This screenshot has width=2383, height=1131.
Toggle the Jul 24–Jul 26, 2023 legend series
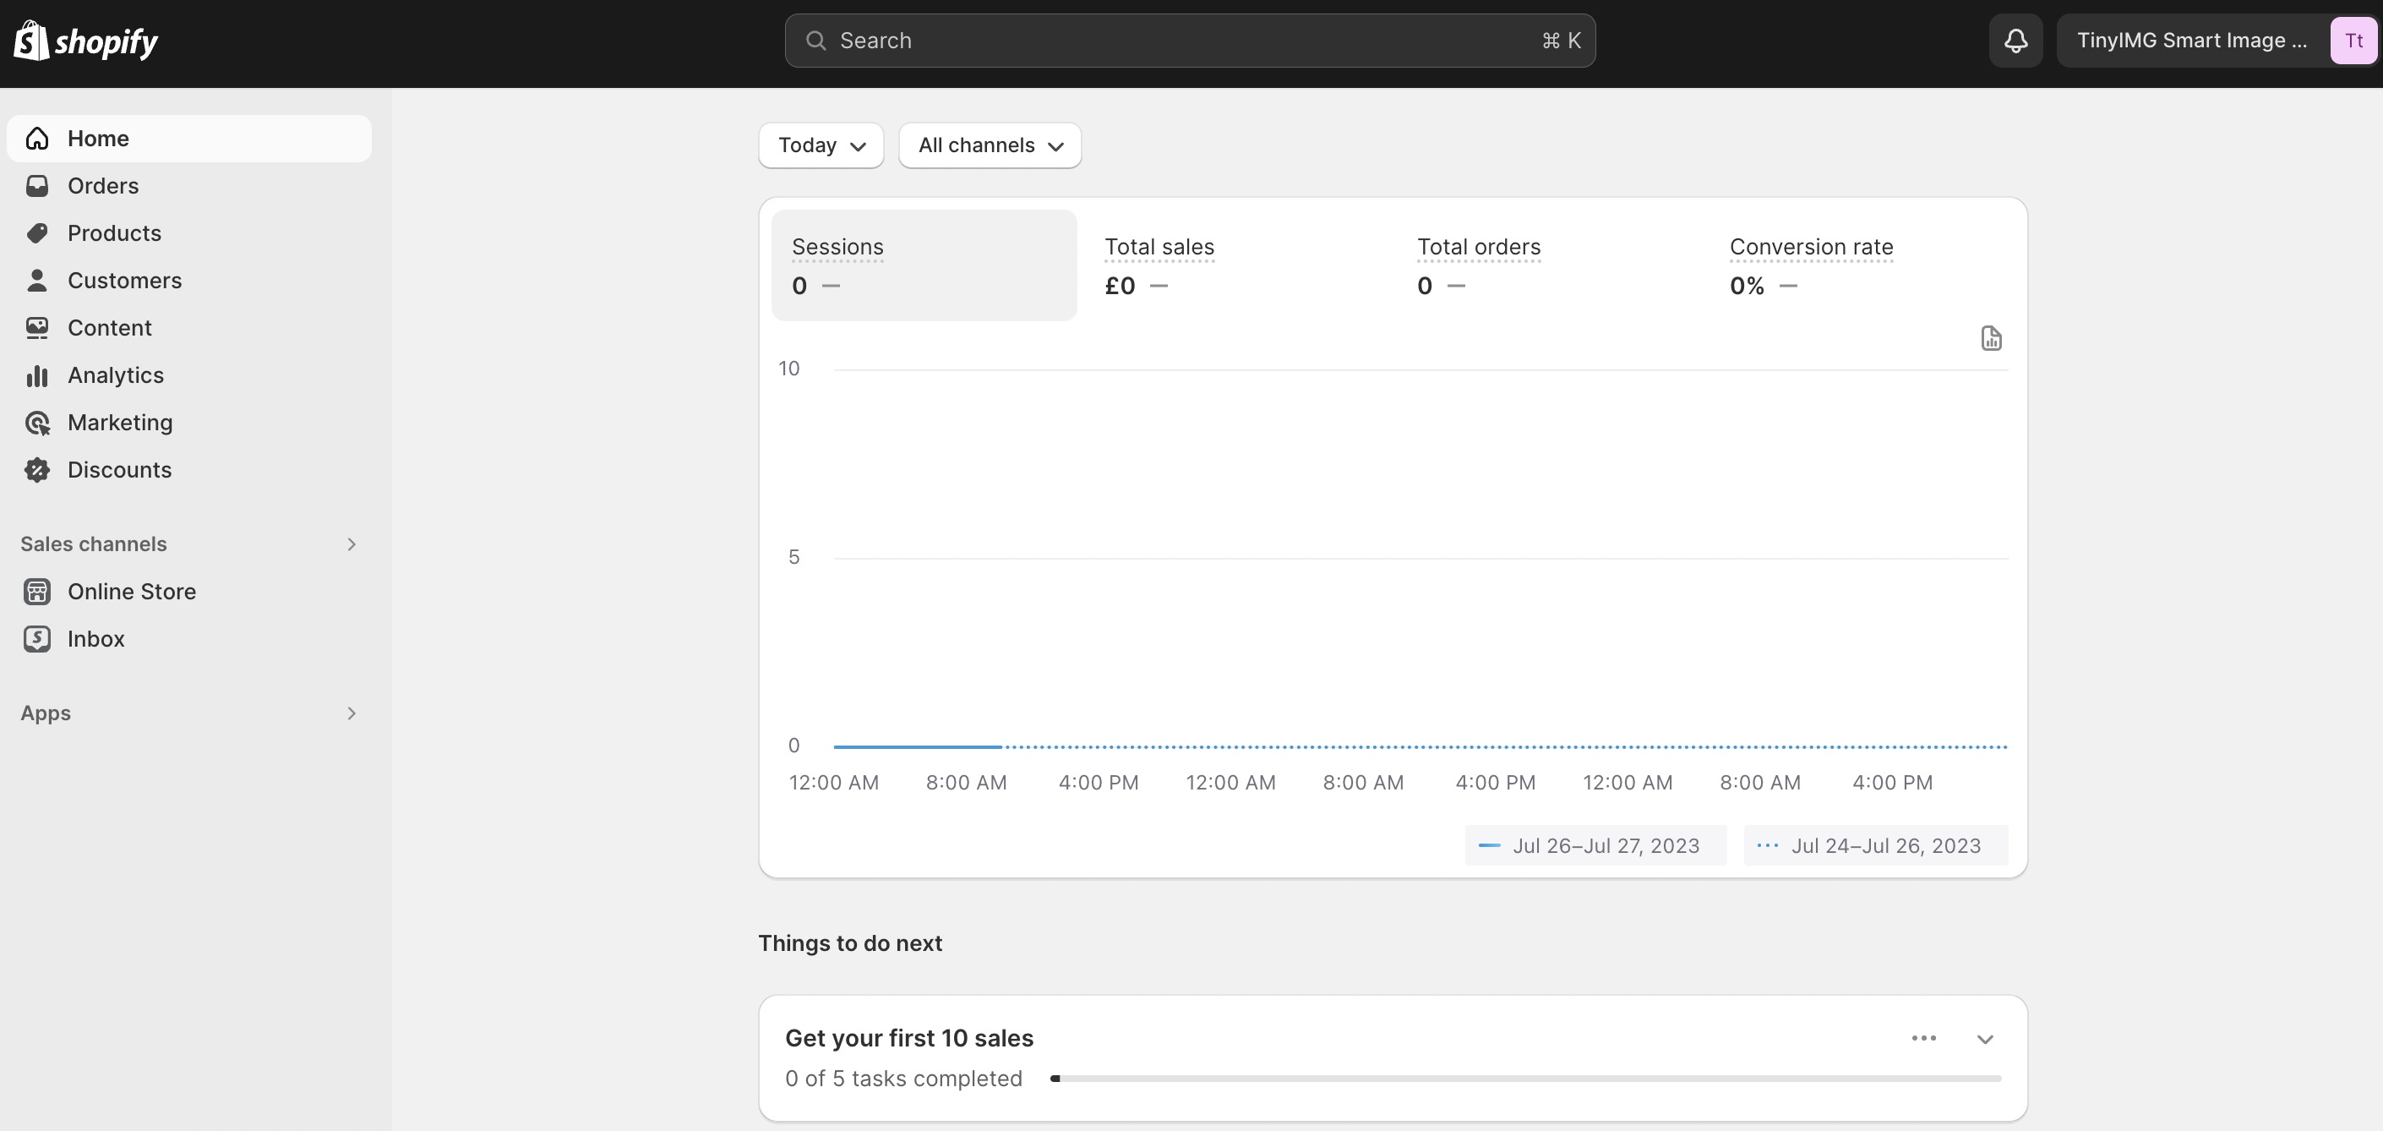(x=1876, y=846)
